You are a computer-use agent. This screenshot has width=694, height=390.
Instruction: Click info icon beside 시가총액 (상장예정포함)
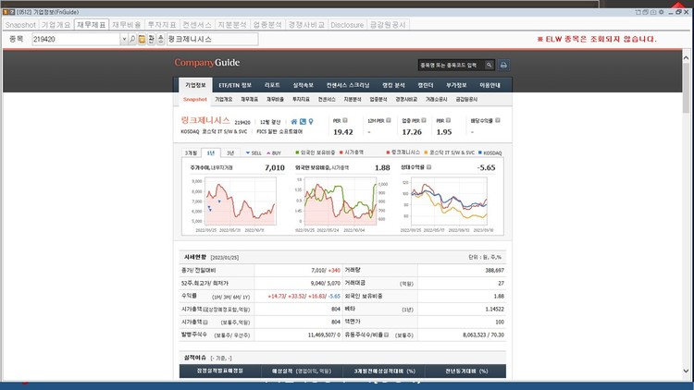tap(204, 309)
